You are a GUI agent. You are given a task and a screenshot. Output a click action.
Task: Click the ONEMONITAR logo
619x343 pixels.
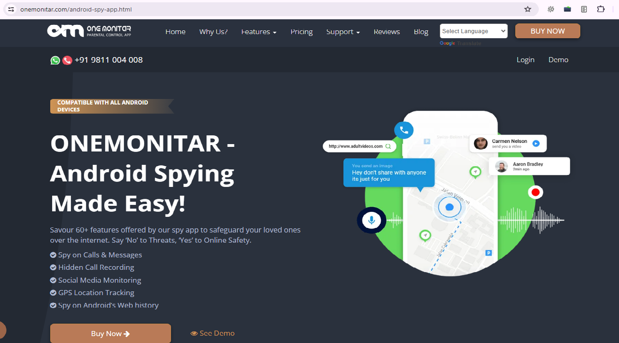(89, 31)
